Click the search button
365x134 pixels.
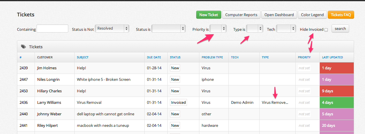(340, 29)
